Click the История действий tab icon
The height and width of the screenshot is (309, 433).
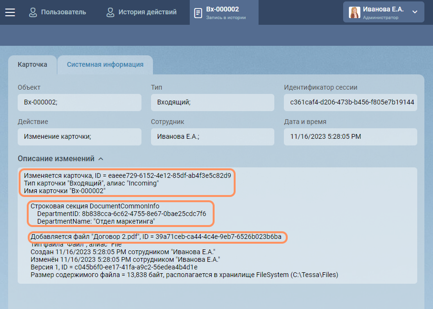tap(110, 12)
